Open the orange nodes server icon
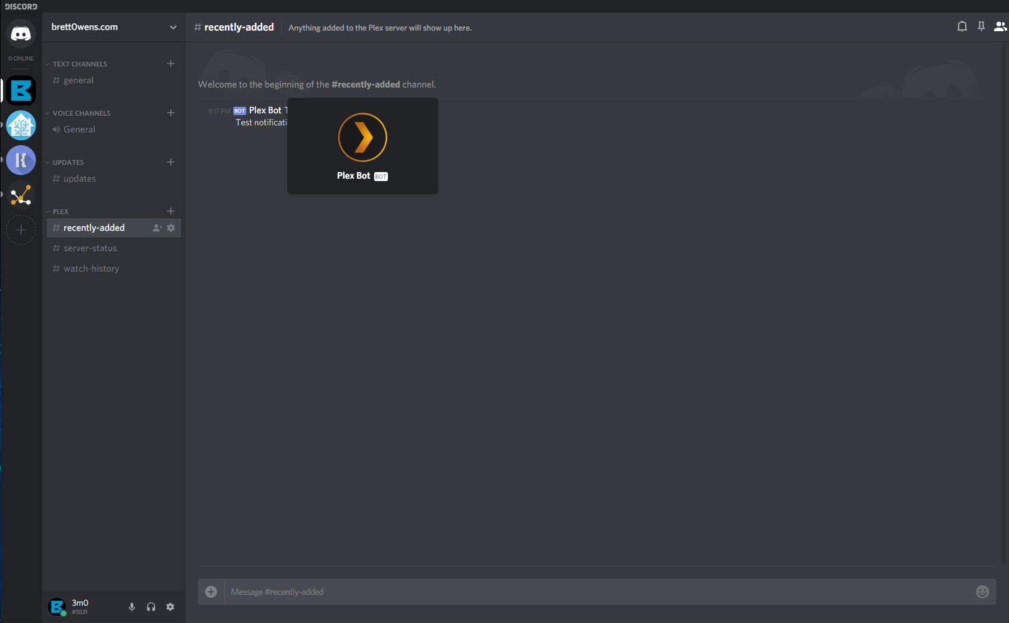This screenshot has width=1009, height=623. click(21, 195)
